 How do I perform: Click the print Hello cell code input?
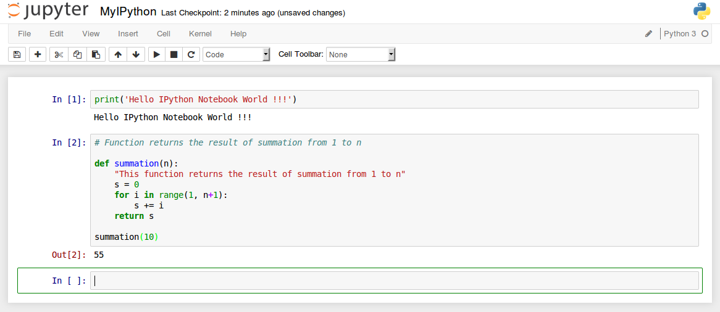pyautogui.click(x=395, y=99)
